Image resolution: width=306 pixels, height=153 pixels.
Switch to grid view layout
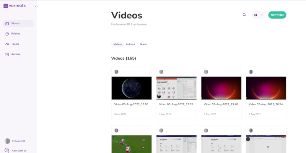click(x=256, y=15)
